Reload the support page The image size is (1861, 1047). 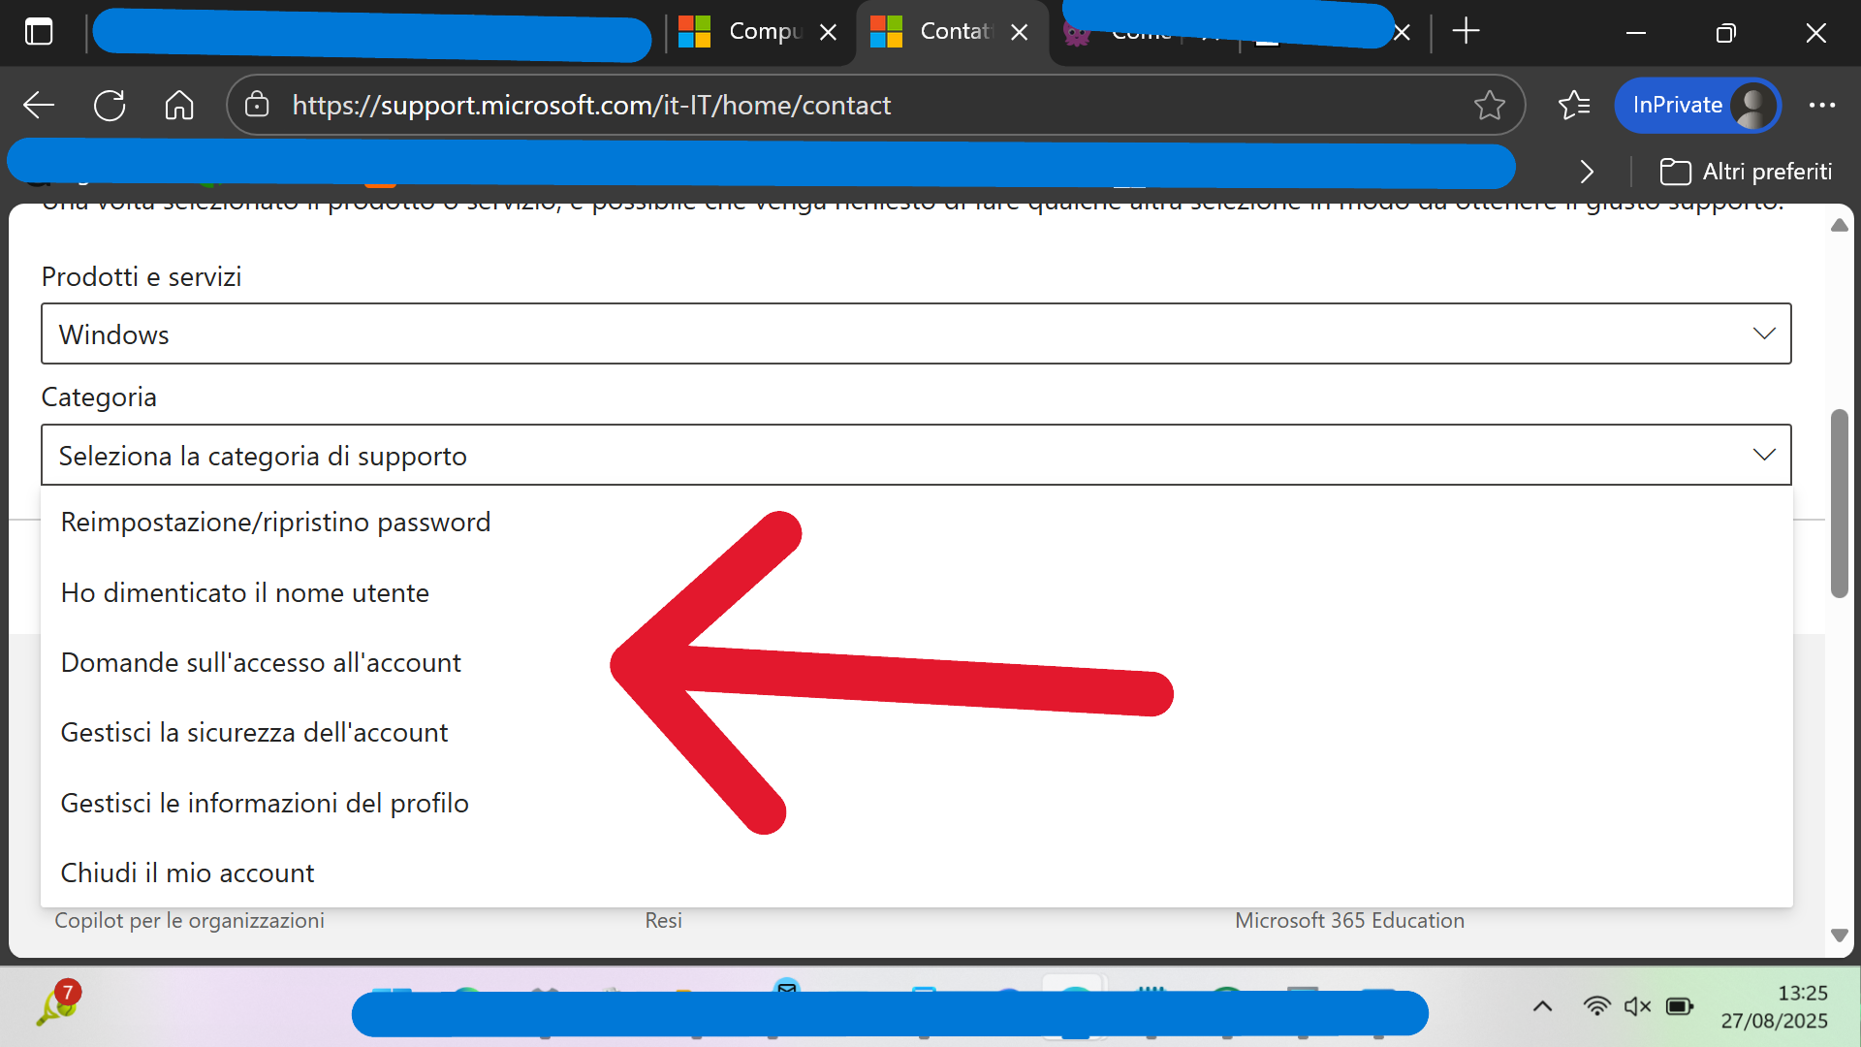point(110,105)
